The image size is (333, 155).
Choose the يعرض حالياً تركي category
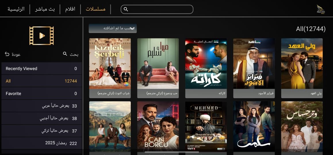point(42,131)
